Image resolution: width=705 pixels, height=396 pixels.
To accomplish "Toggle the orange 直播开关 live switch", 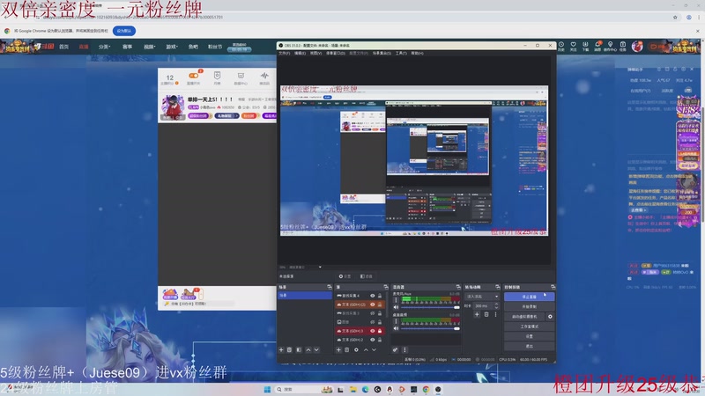I will pos(194,76).
